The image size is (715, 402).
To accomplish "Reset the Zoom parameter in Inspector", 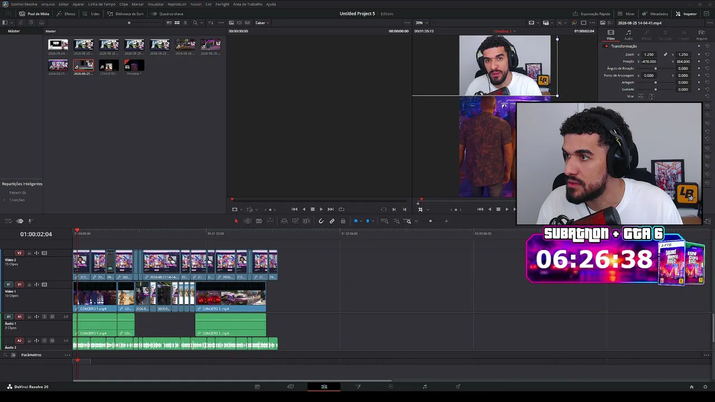I will (707, 55).
